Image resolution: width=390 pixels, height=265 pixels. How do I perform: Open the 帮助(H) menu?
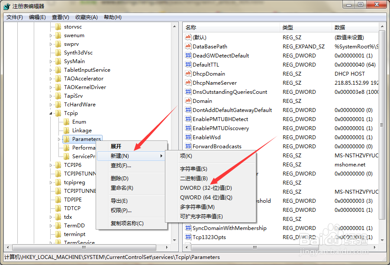113,17
